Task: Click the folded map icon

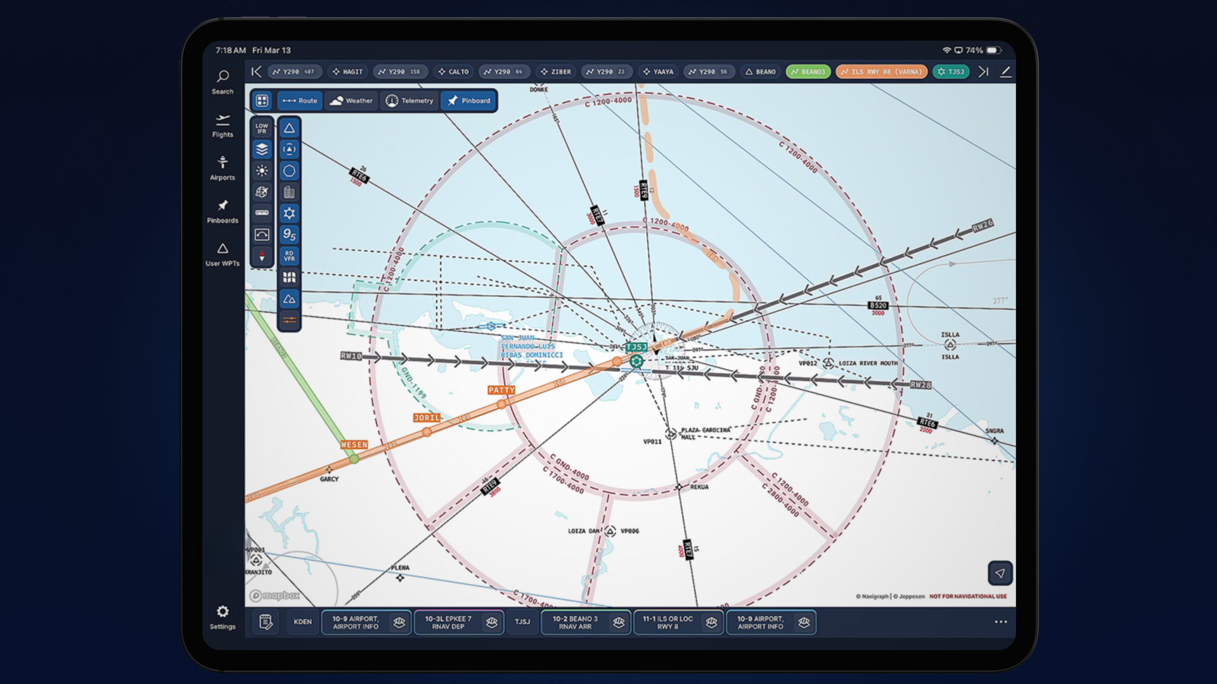Action: [289, 277]
